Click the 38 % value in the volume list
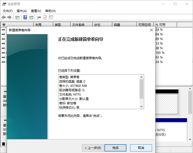193x153 pixels. point(159,48)
